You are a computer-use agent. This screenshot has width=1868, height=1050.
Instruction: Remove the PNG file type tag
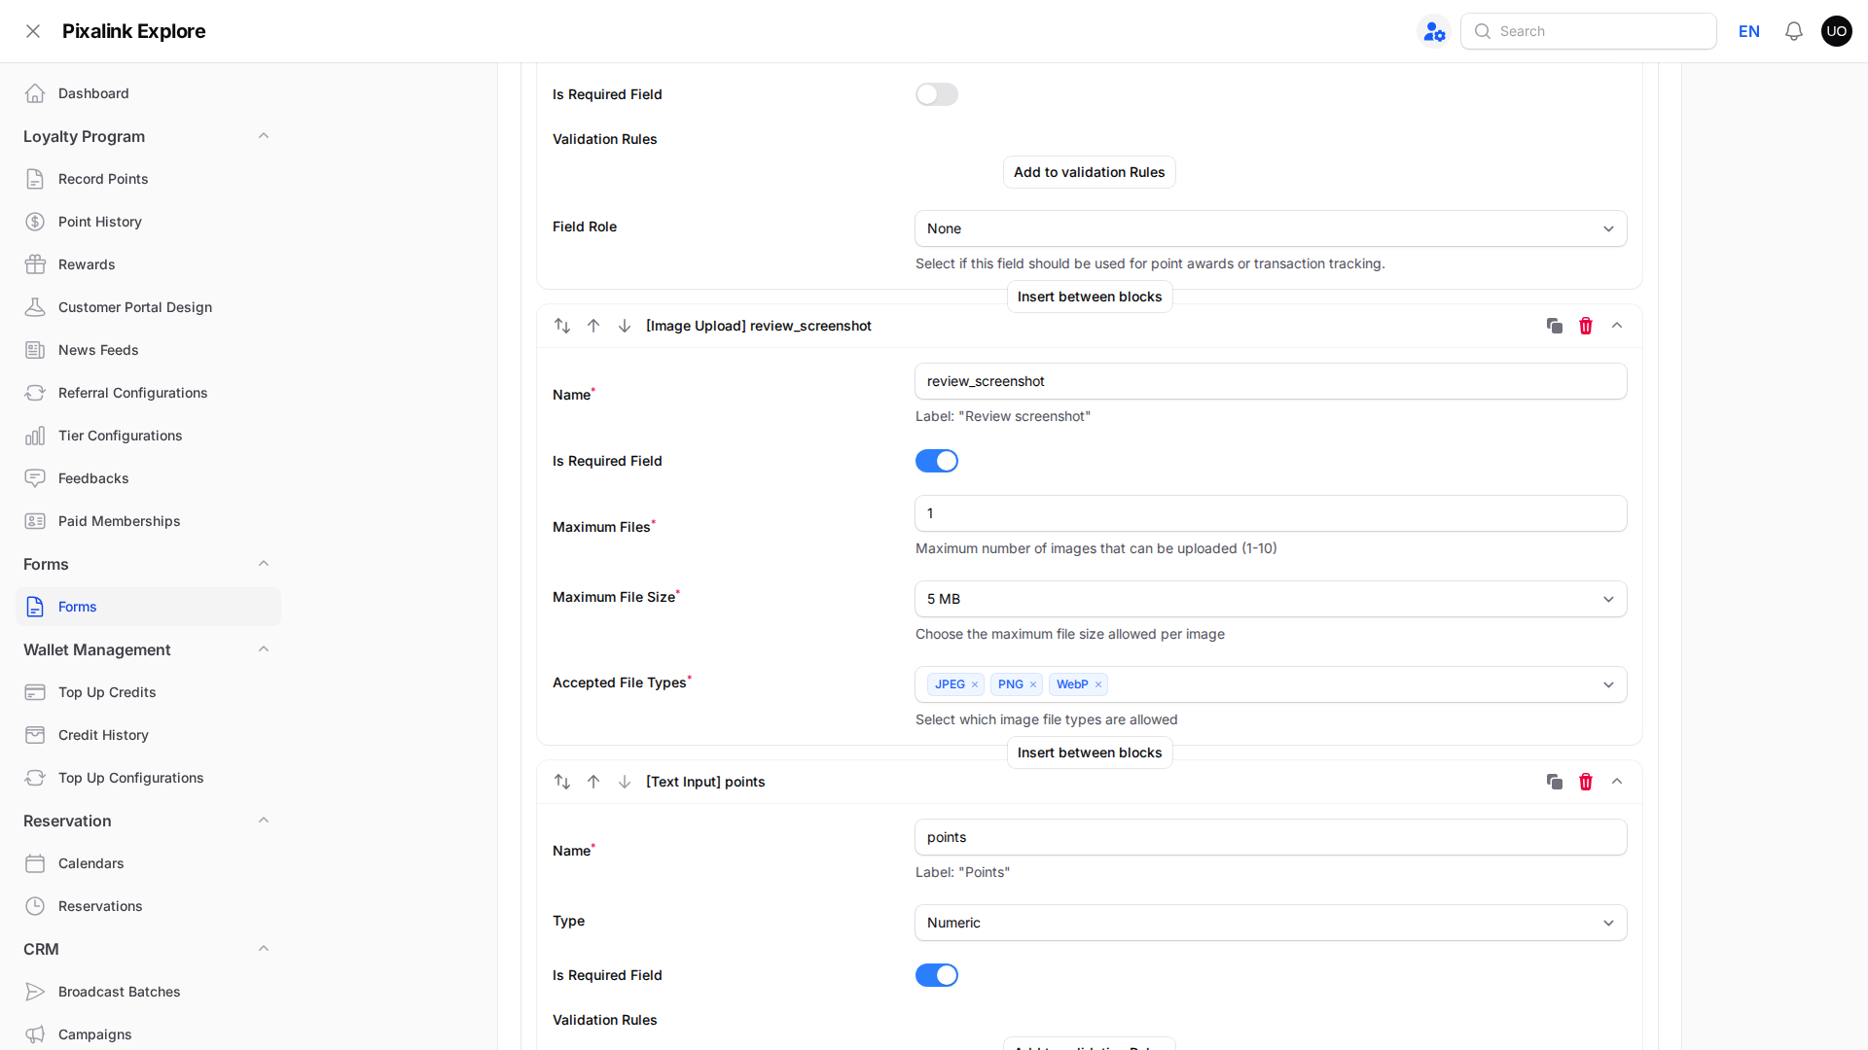1033,684
